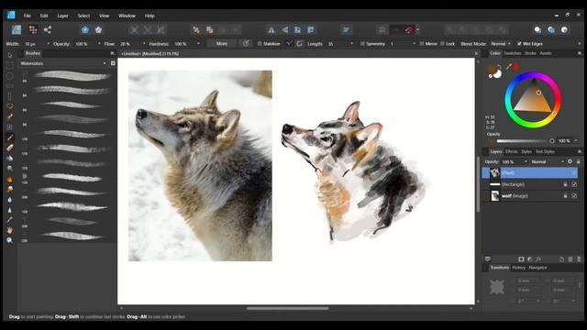Toggle the Lock checkbox in context toolbar

[442, 44]
